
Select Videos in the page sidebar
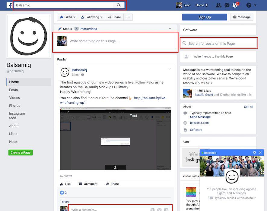14,98
